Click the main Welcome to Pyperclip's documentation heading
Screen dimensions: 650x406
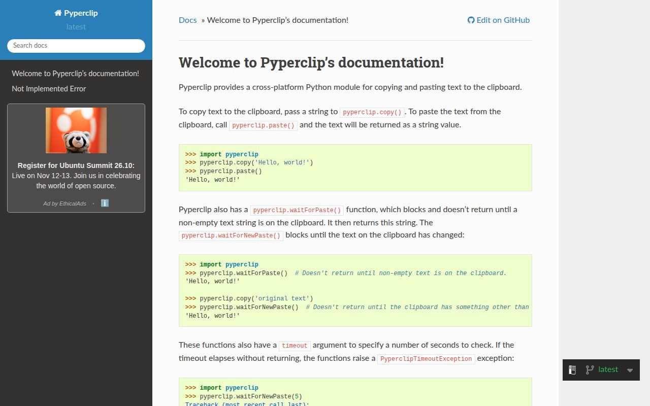(x=311, y=62)
